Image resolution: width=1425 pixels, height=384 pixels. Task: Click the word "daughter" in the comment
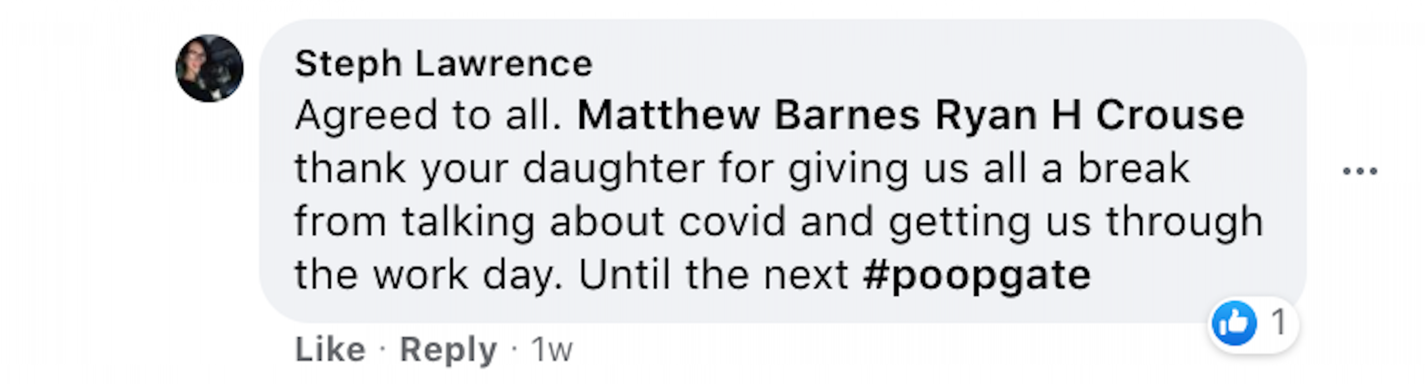click(614, 168)
